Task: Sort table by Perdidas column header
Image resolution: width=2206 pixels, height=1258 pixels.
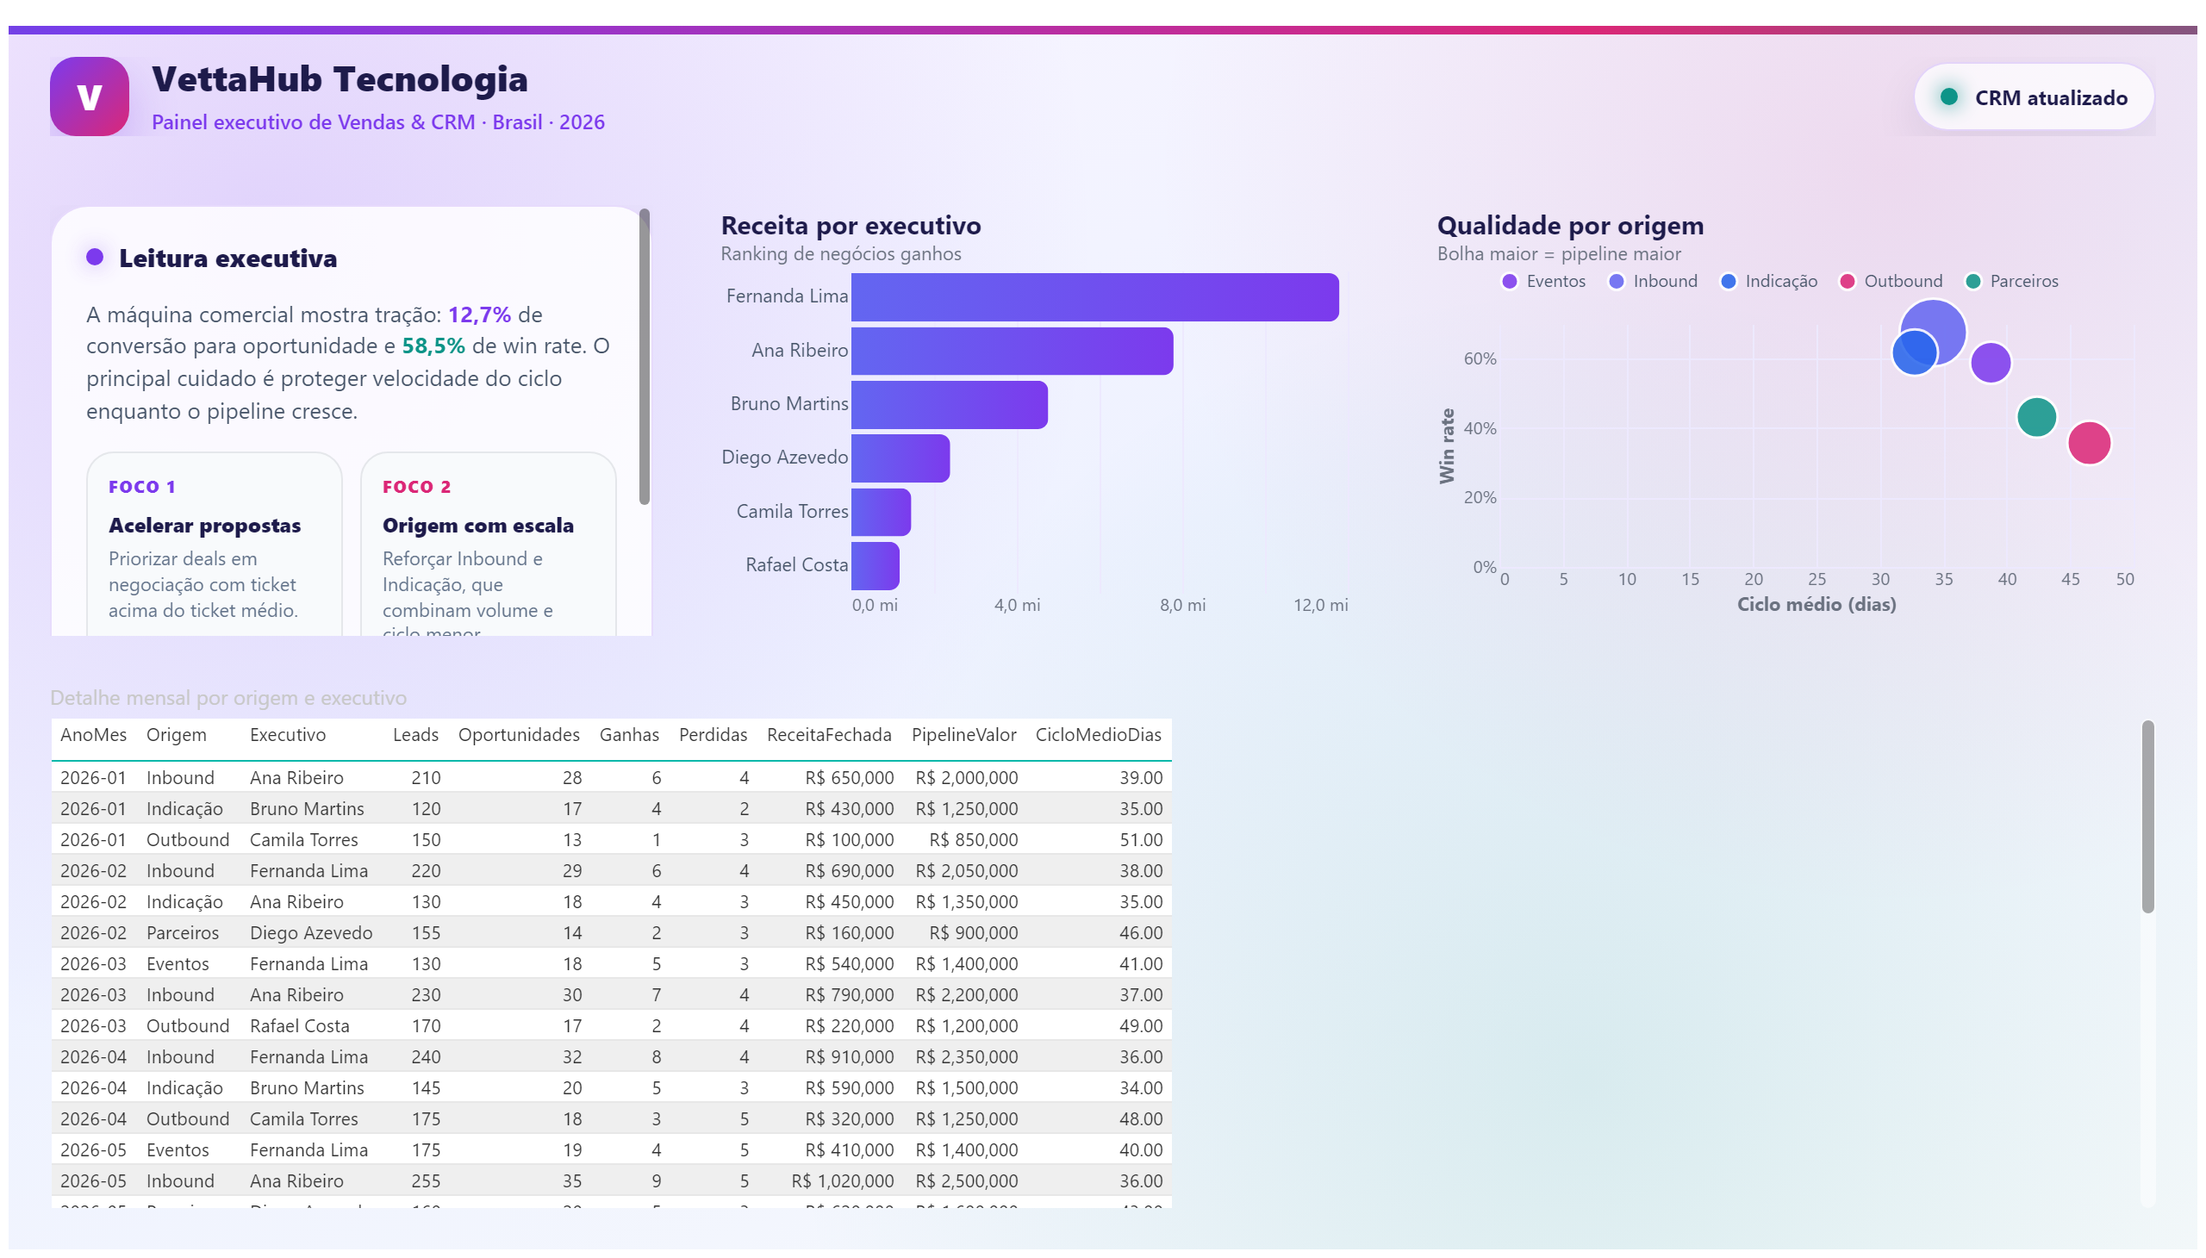Action: coord(713,735)
